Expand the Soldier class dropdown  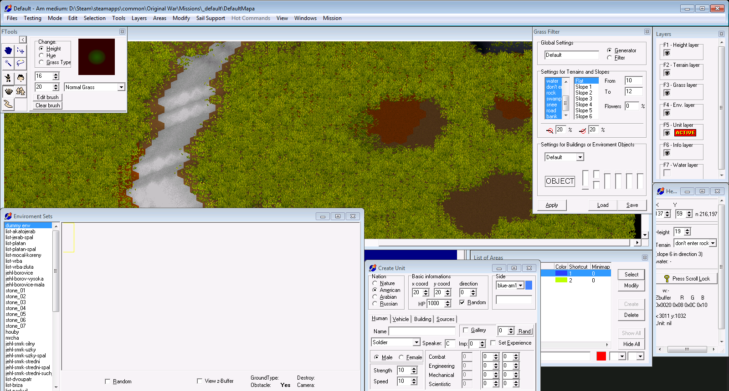(x=416, y=342)
